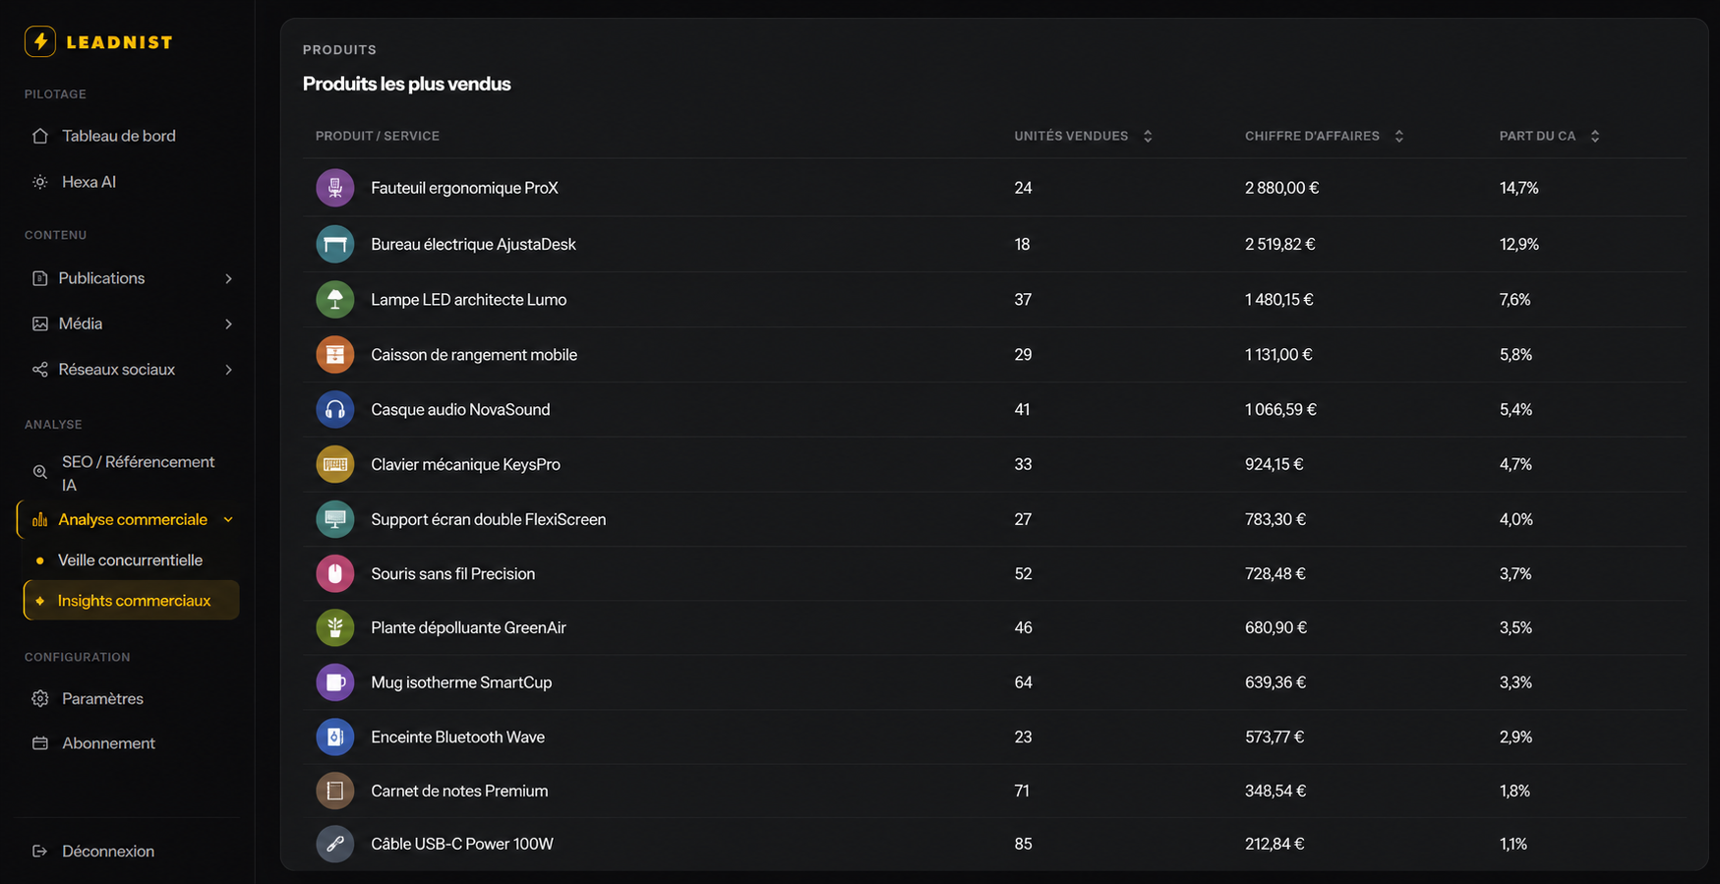Click the Média label

(x=81, y=324)
